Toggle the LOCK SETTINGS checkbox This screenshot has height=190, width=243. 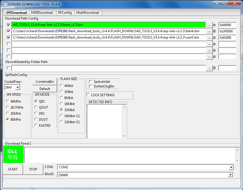88,95
